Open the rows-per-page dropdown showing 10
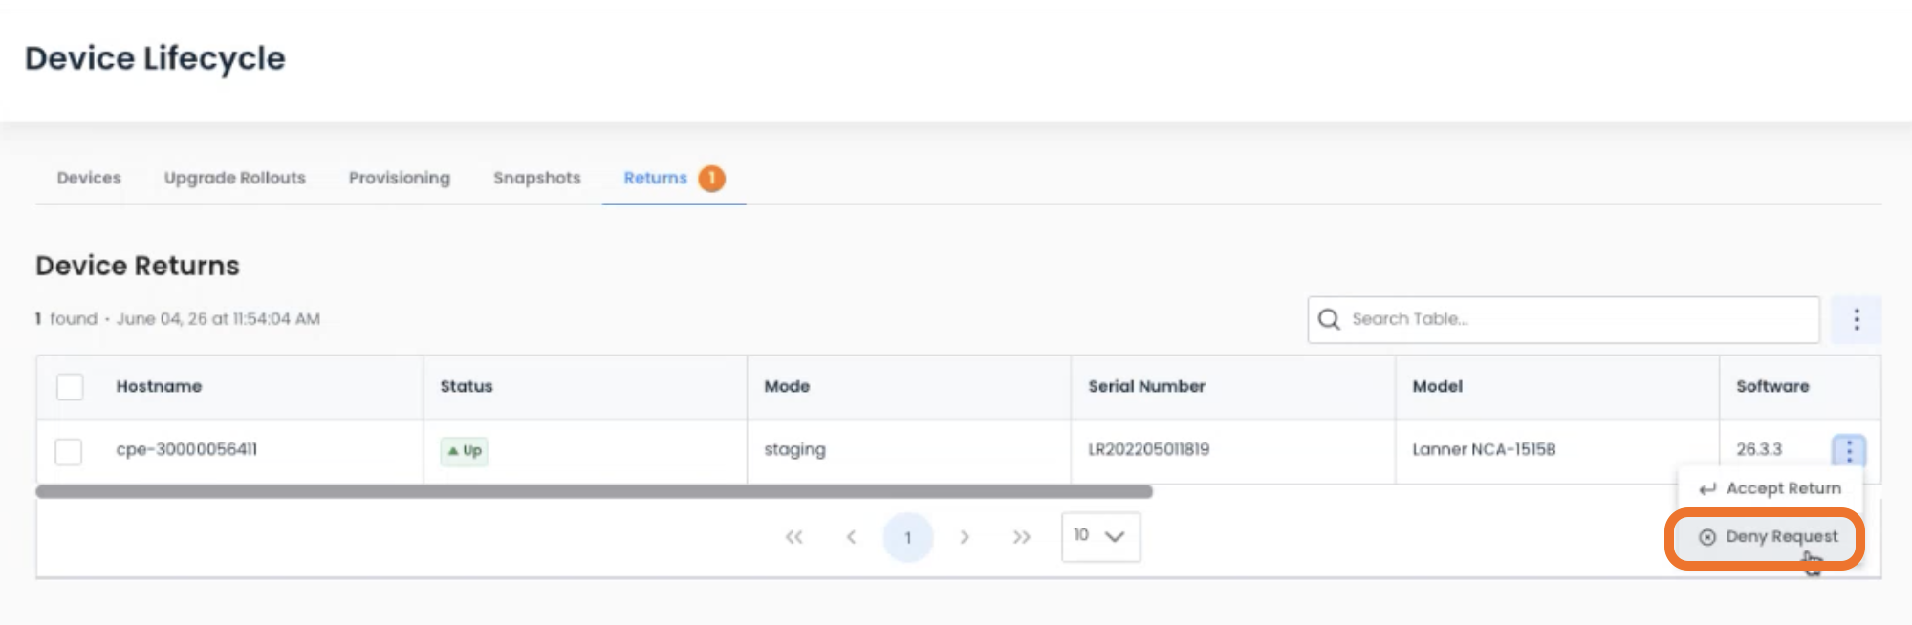Screen dimensions: 1912x625 click(1100, 536)
